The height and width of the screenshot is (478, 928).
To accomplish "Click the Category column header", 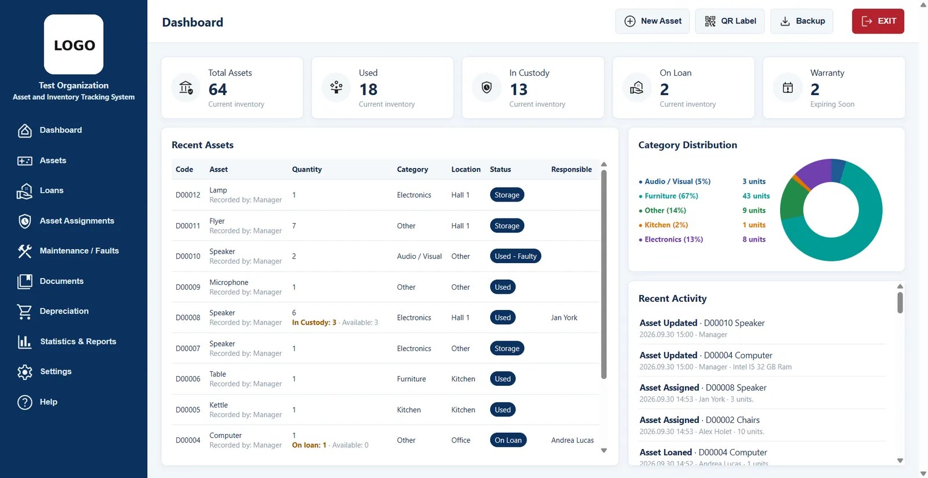I will point(412,170).
